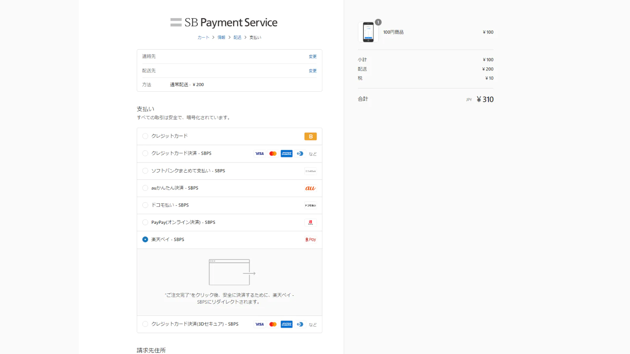Click the SoftBank logo icon
The image size is (630, 354).
pos(310,171)
